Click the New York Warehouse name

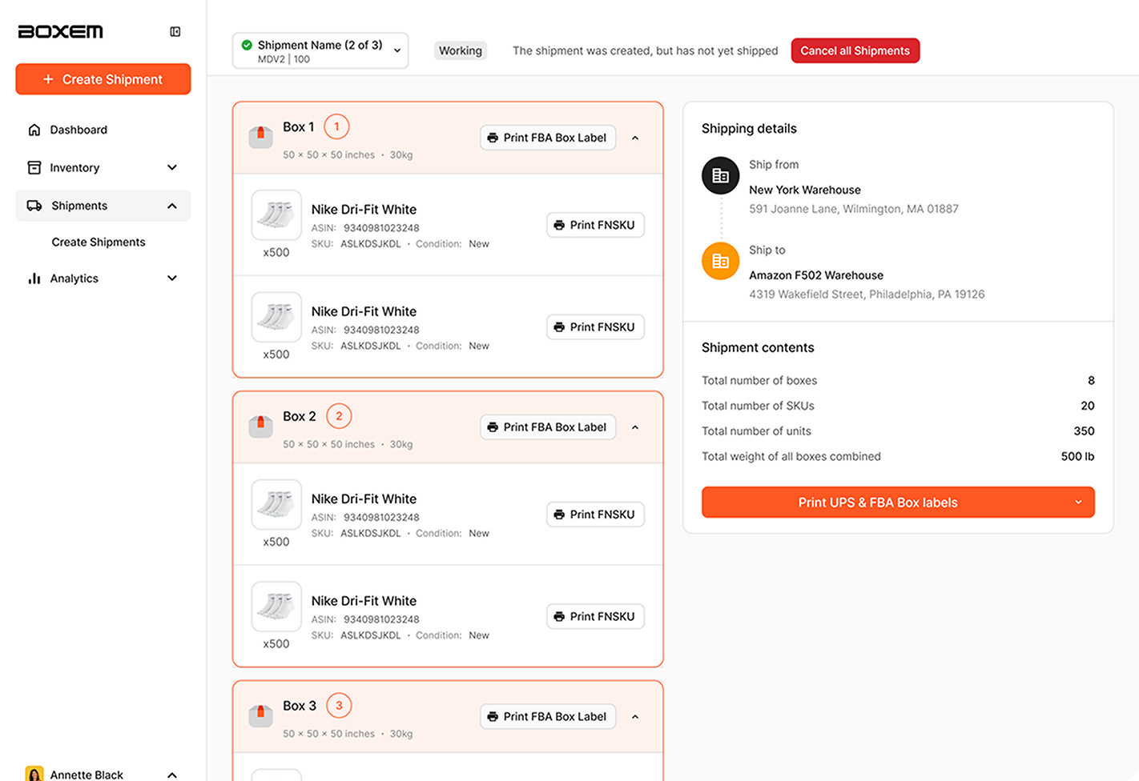(805, 190)
